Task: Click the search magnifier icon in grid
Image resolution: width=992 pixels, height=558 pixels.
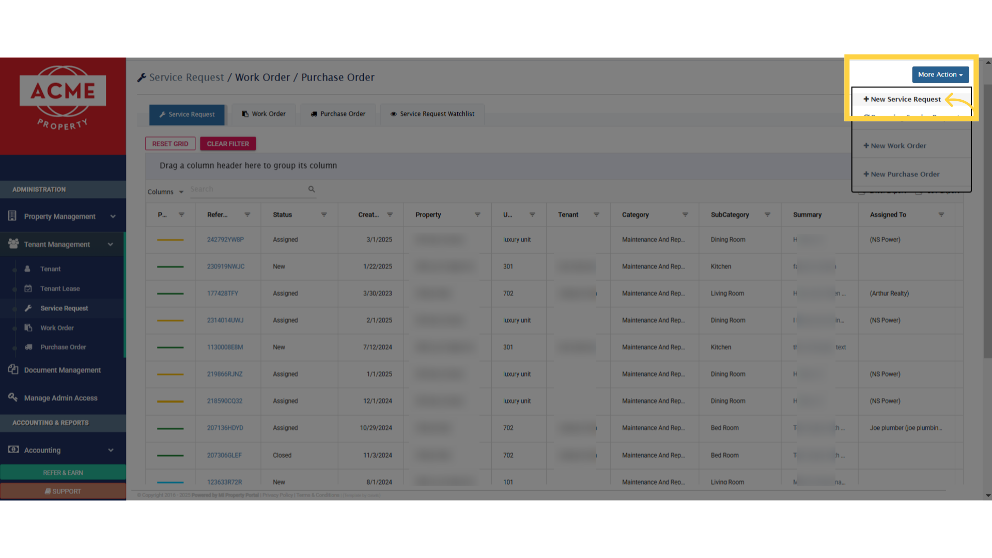Action: [x=312, y=189]
